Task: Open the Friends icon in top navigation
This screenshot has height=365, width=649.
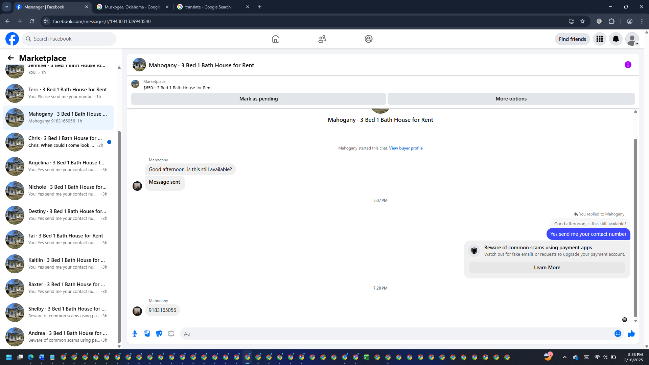Action: (322, 39)
